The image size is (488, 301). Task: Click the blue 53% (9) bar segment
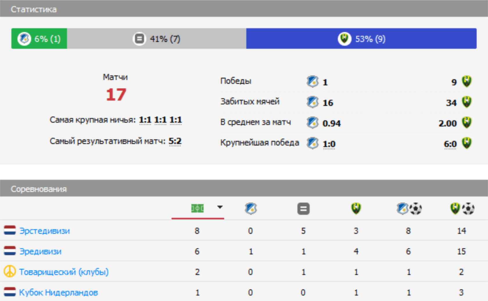point(361,38)
